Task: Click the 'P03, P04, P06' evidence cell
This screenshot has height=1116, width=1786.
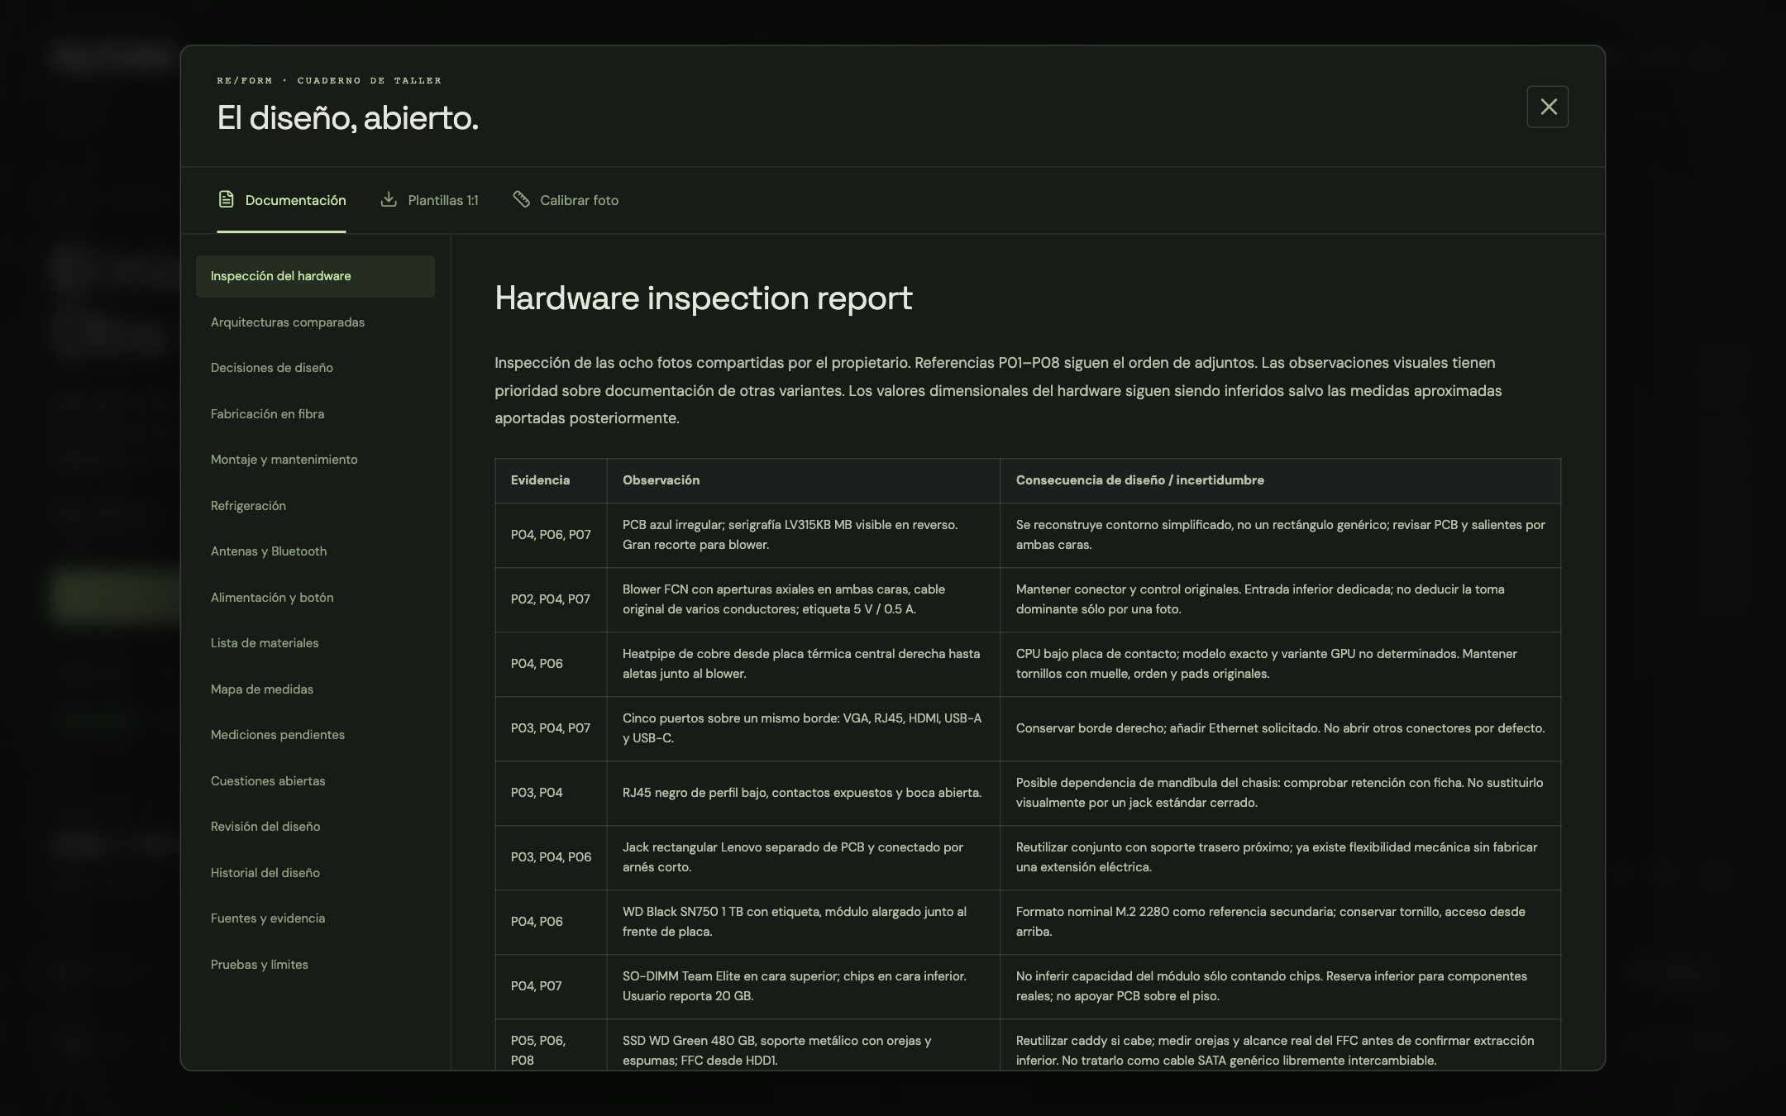Action: (551, 857)
